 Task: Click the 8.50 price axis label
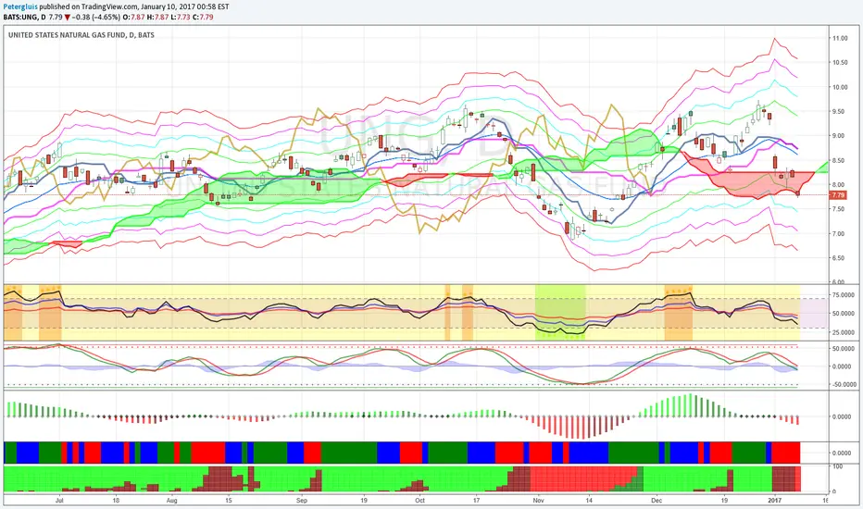pyautogui.click(x=840, y=161)
